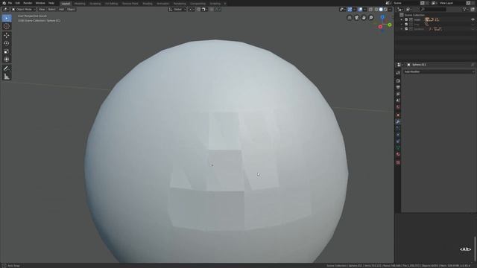Toggle the second collection's checkbox in outliner
Image resolution: width=477 pixels, height=268 pixels.
coord(406,25)
